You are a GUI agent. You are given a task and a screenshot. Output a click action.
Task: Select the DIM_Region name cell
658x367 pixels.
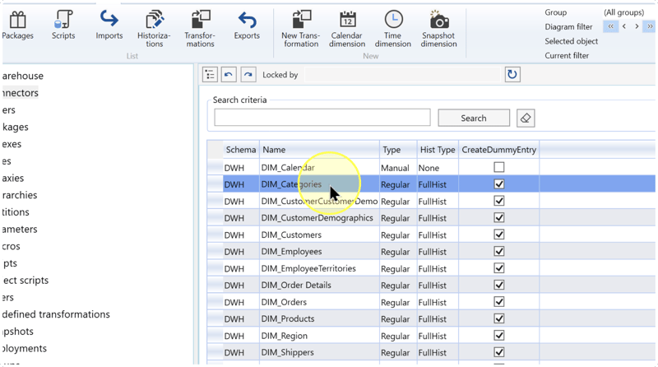point(319,336)
